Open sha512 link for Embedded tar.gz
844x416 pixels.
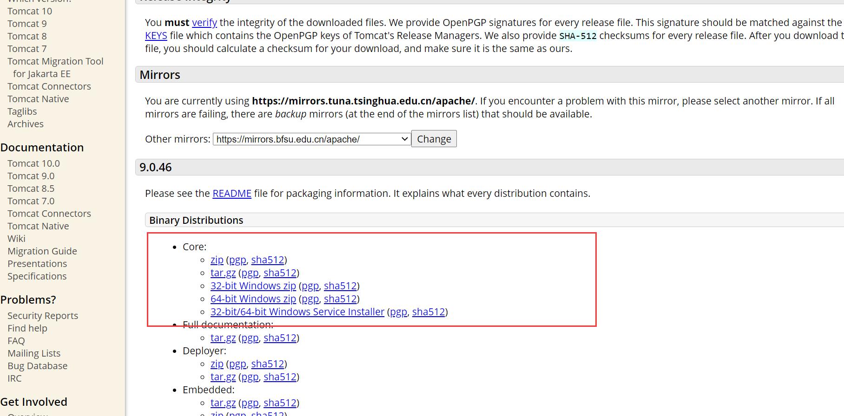click(280, 403)
